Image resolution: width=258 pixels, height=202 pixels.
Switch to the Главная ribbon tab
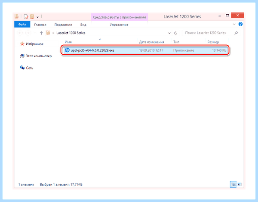tap(40, 25)
